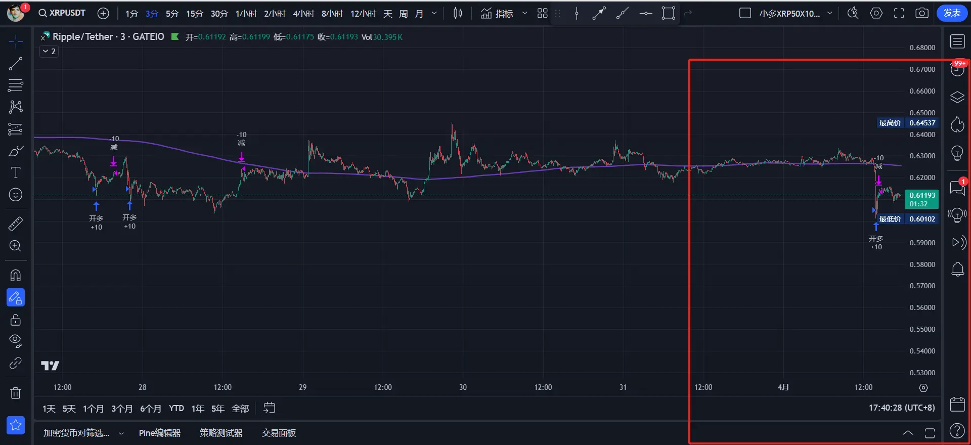Open the indicator templates dropdown arrow

524,14
